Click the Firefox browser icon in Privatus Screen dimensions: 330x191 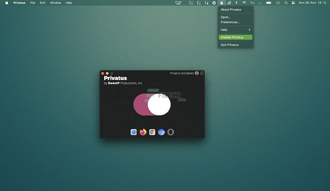pos(143,132)
